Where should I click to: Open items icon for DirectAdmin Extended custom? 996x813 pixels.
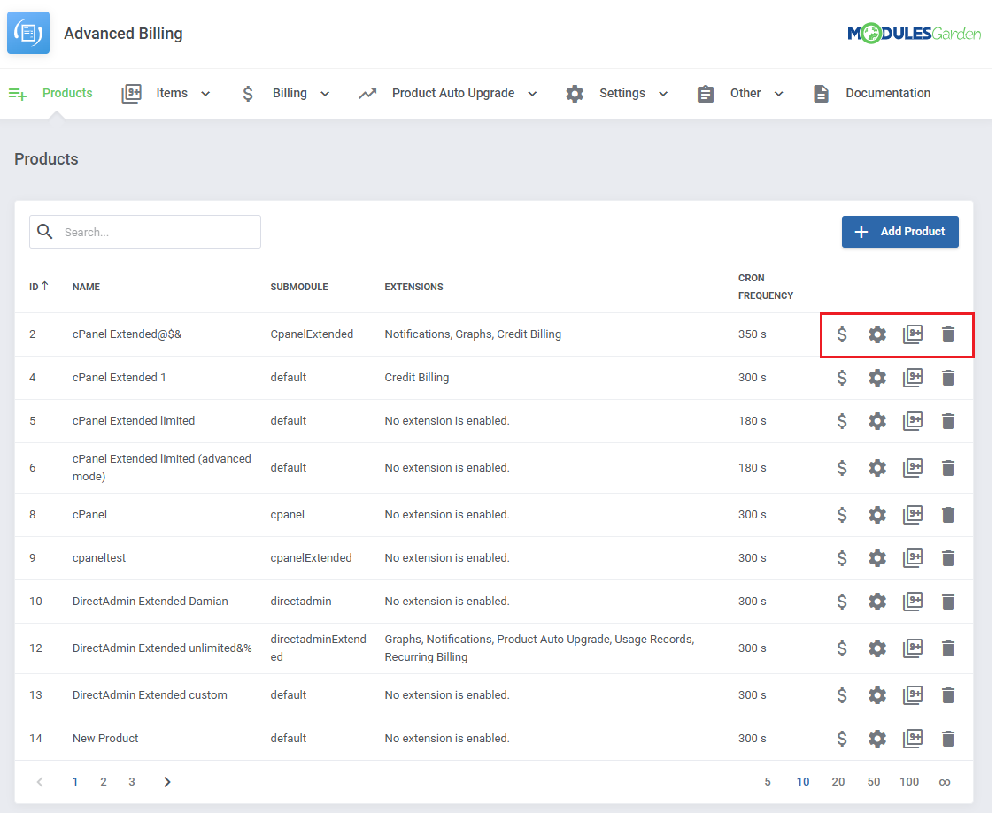pos(913,695)
